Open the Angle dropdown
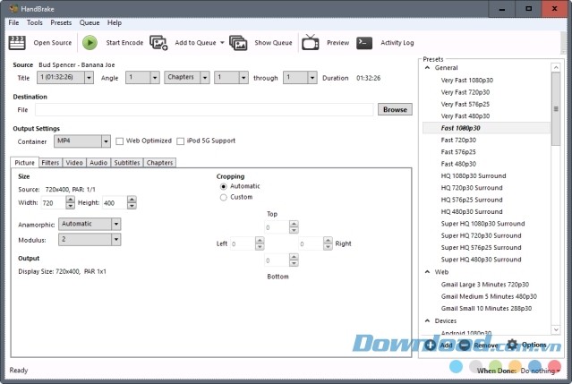572x384 pixels. pos(142,77)
